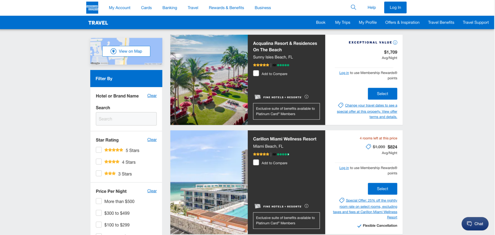Click info icon beside Exceptional Value
Image resolution: width=495 pixels, height=235 pixels.
395,43
